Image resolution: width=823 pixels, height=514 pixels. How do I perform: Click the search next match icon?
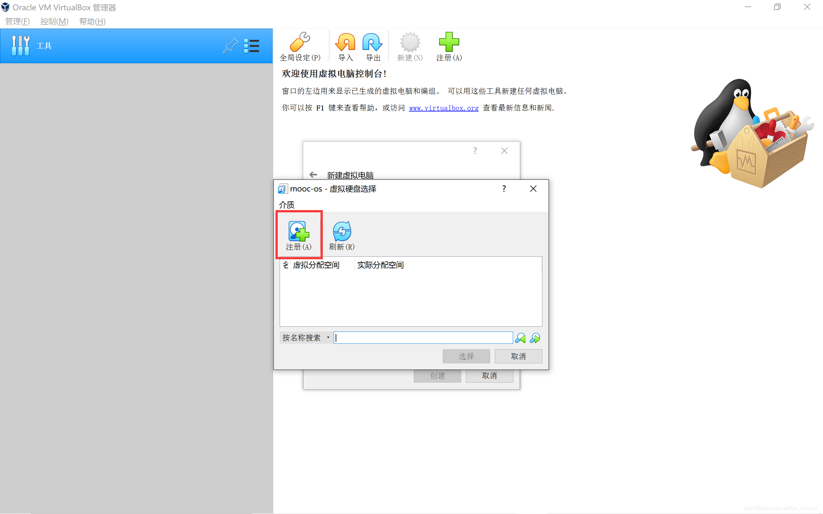(x=535, y=338)
